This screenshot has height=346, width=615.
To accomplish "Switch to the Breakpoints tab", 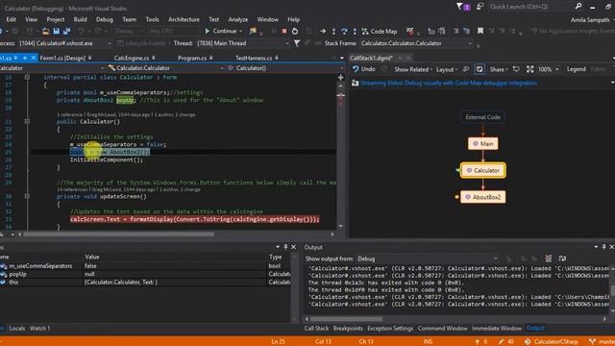I will 348,329.
